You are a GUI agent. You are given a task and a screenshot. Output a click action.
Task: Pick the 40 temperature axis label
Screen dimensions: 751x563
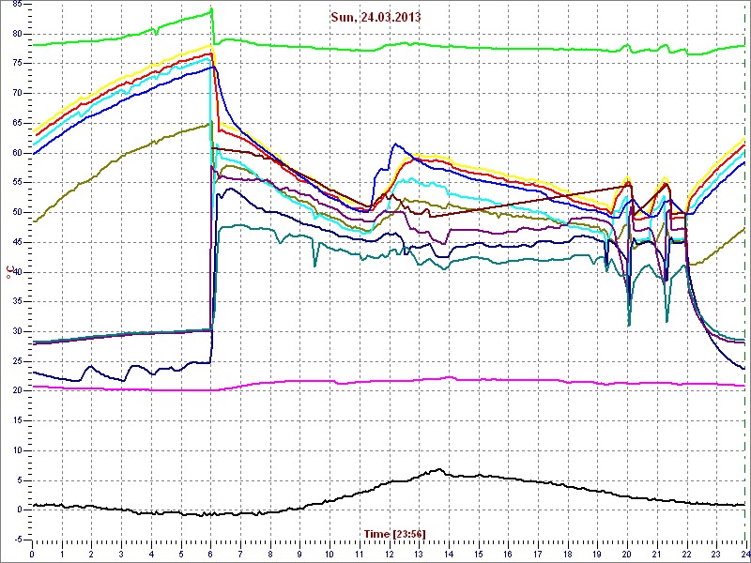17,272
